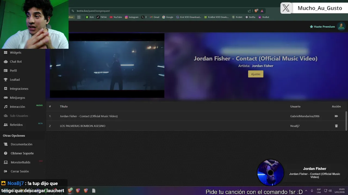Click the song queue vertical scrollbar
This screenshot has height=195, width=348.
pyautogui.click(x=346, y=121)
